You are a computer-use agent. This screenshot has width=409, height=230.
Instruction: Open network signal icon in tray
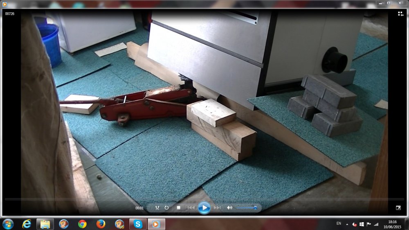pos(376,224)
